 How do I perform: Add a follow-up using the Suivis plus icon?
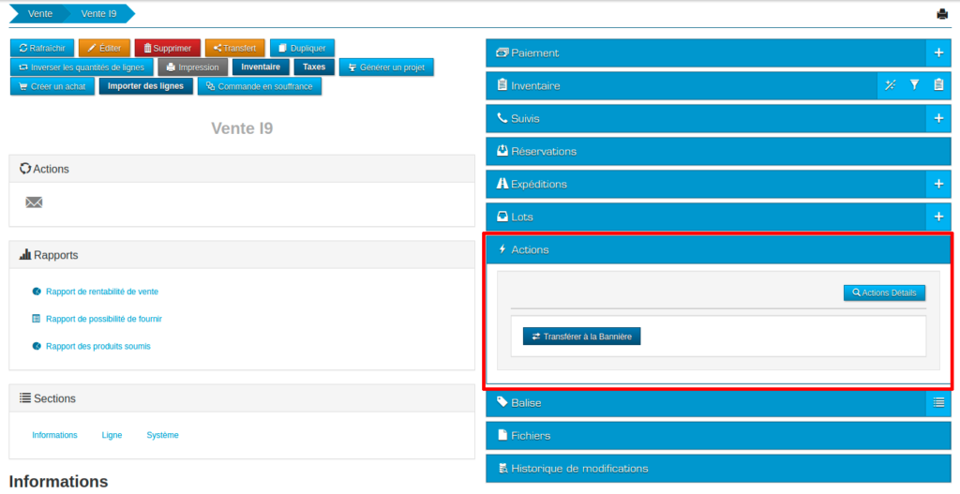(x=938, y=118)
